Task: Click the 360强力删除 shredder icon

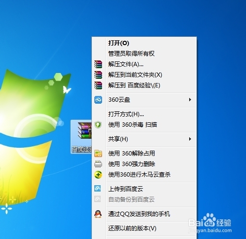Action: click(98, 164)
